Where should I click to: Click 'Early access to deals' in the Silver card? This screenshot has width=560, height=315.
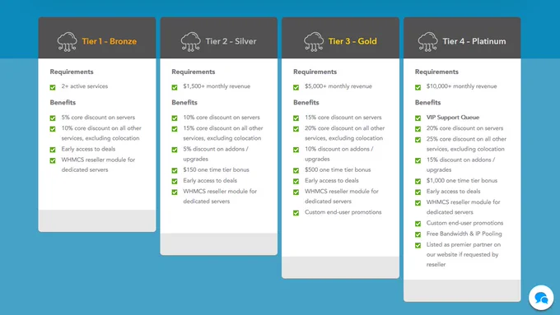click(x=210, y=180)
